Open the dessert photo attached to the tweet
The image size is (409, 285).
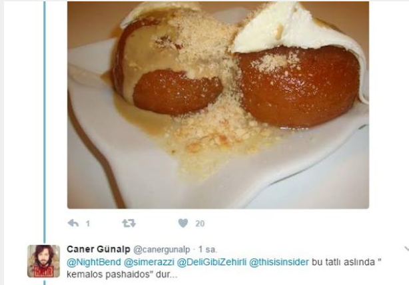(218, 105)
